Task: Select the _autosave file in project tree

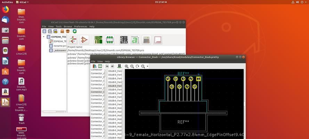Action: 58,50
